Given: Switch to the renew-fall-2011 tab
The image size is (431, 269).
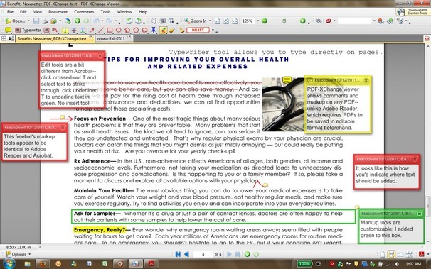Looking at the screenshot, I should click(x=111, y=38).
